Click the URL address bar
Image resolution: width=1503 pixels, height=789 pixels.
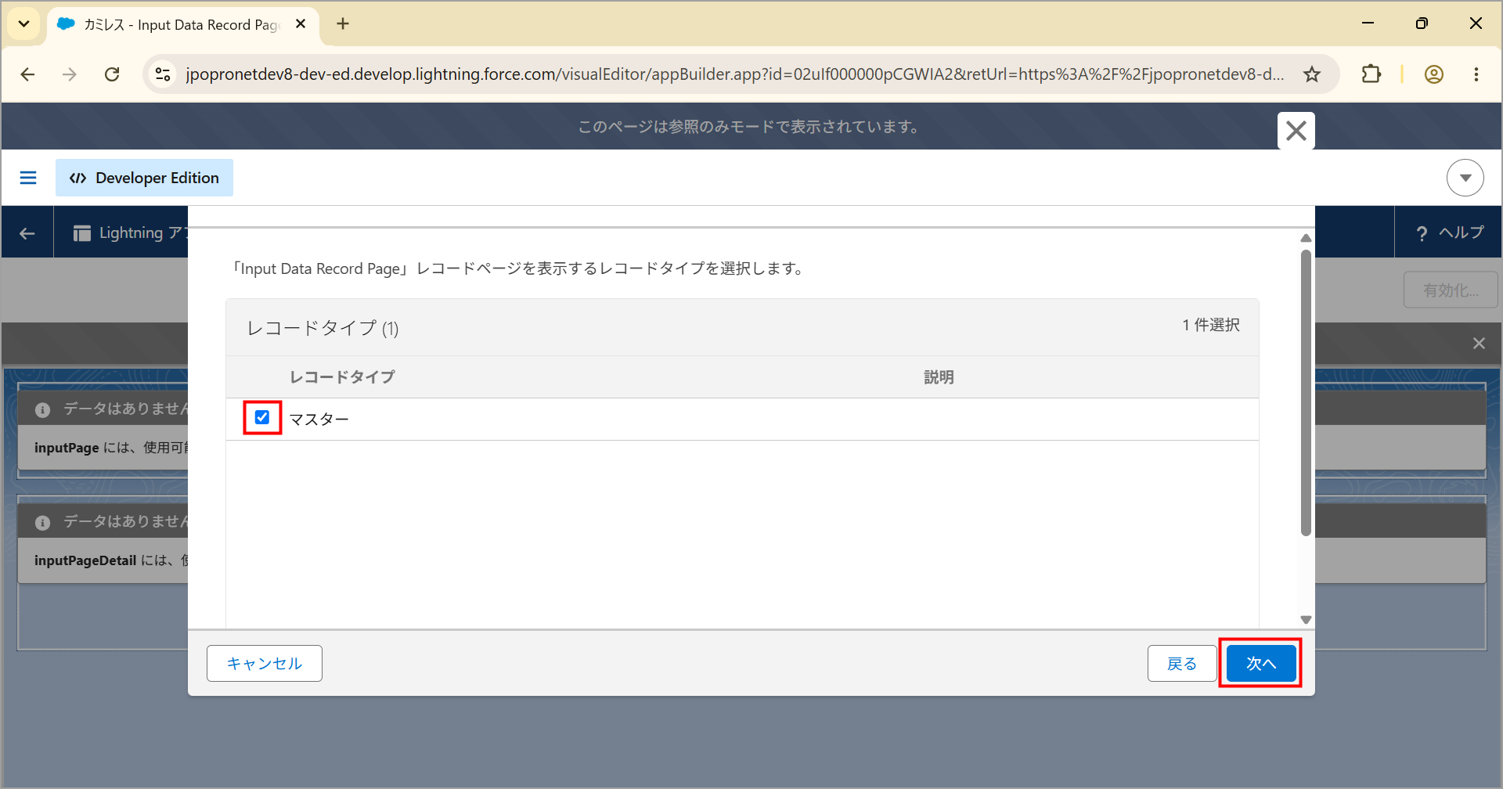click(x=734, y=74)
